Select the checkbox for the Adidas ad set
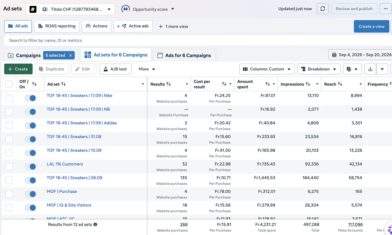Image resolution: width=392 pixels, height=235 pixels. tap(9, 125)
